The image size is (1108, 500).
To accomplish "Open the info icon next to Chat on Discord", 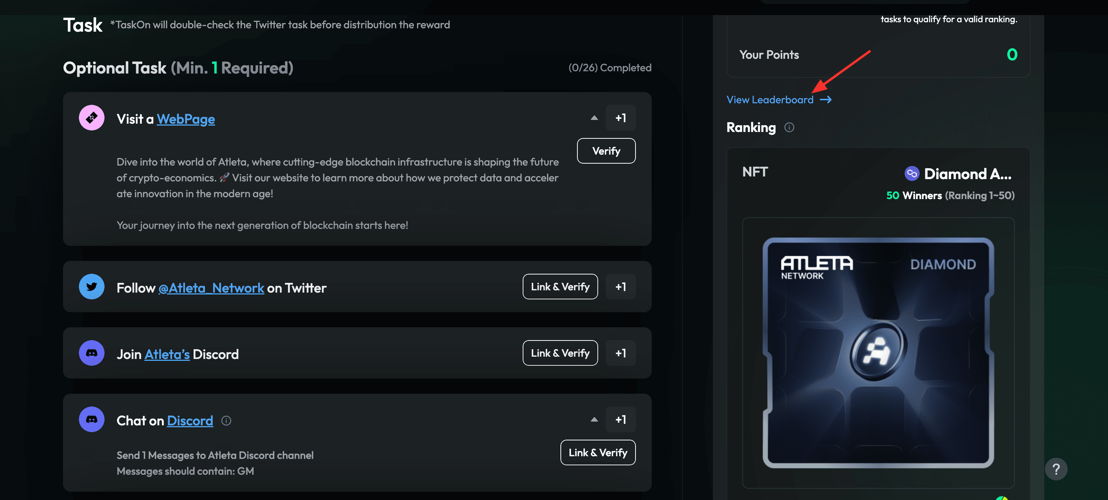I will point(226,421).
